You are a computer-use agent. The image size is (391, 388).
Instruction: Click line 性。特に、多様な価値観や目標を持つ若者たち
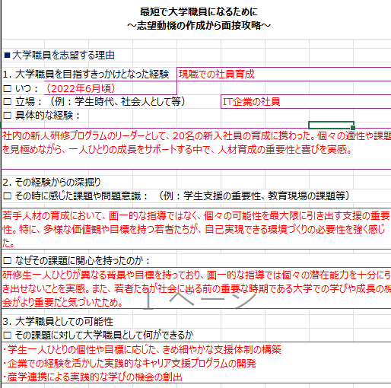[x=194, y=229]
